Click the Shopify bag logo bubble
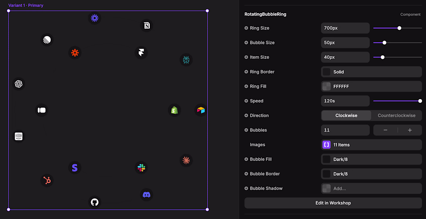Image resolution: width=426 pixels, height=219 pixels. point(174,110)
